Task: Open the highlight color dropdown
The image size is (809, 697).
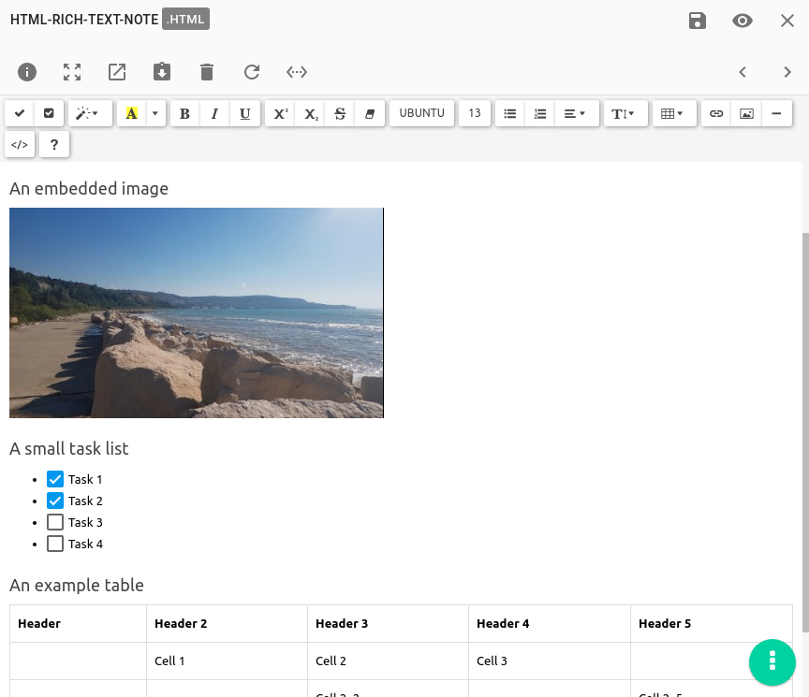Action: (155, 113)
